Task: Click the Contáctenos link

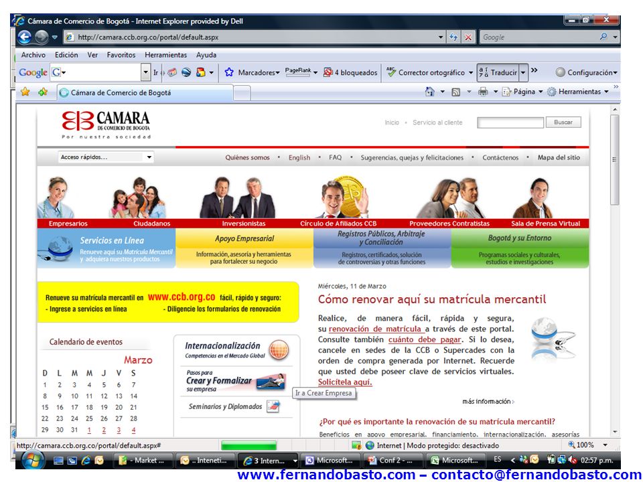Action: pyautogui.click(x=500, y=157)
